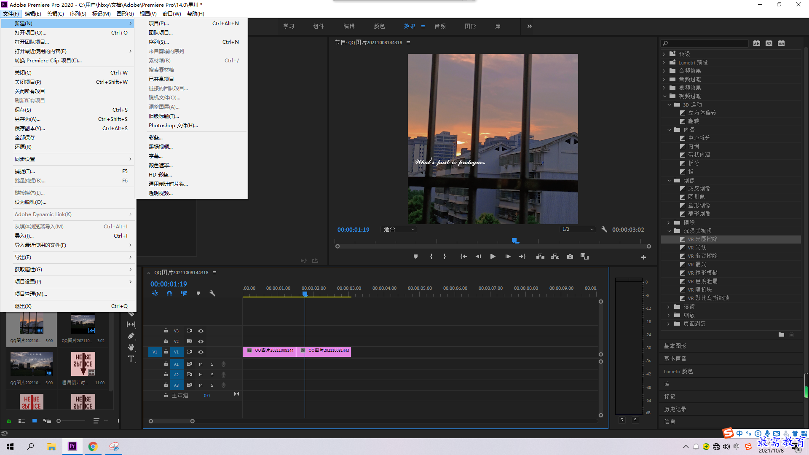Collapse the 3D 运动 folder

tap(669, 104)
